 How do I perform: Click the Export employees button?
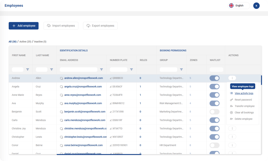coord(100,26)
